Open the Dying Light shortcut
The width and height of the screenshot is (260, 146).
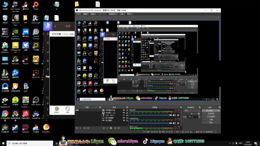coord(36,19)
